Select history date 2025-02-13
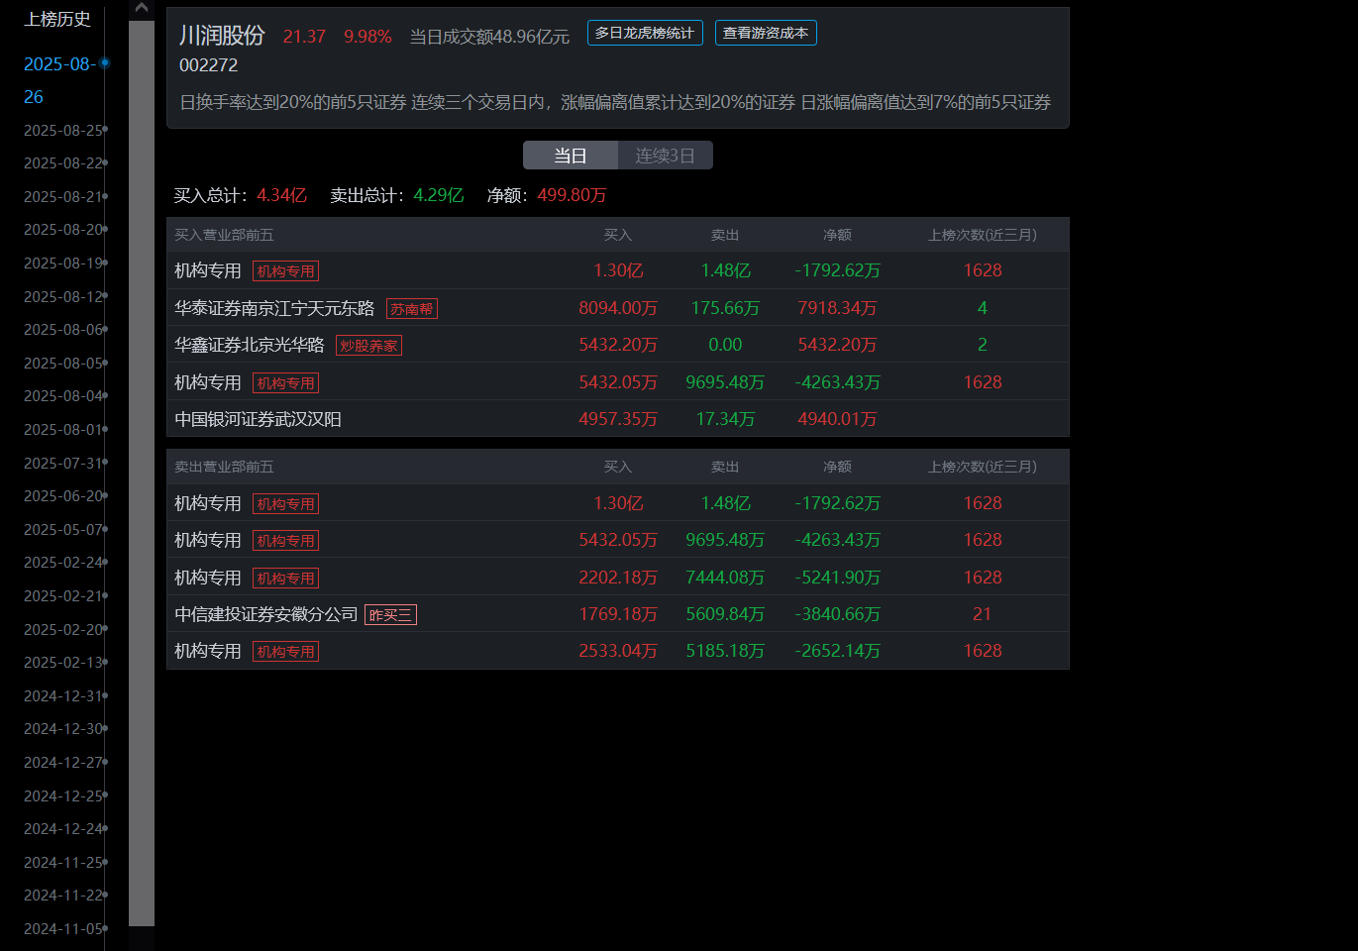This screenshot has width=1358, height=951. point(63,662)
